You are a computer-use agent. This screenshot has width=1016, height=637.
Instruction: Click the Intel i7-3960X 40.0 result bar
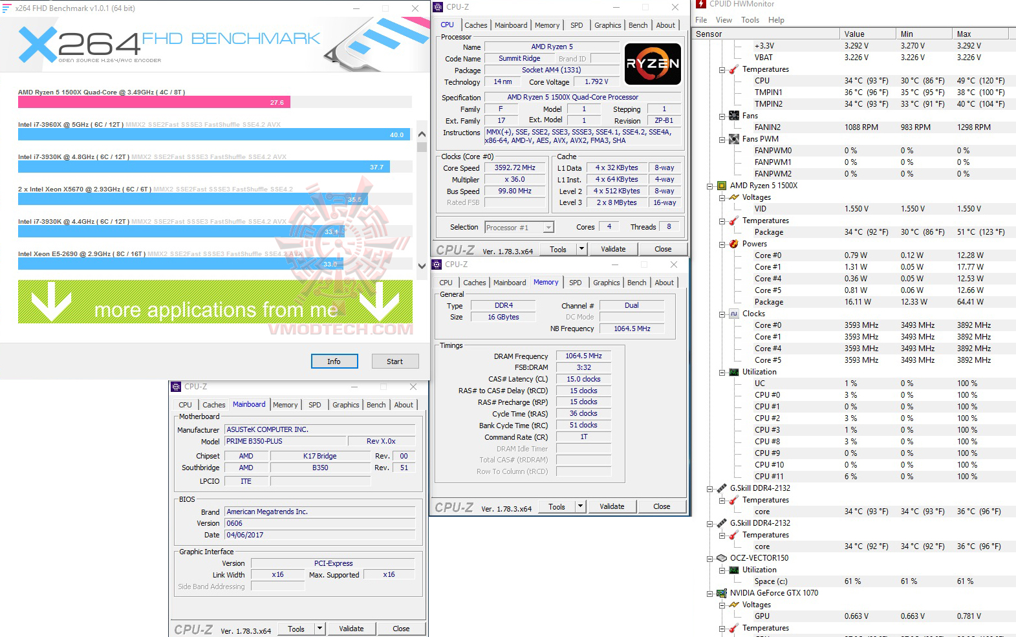214,135
